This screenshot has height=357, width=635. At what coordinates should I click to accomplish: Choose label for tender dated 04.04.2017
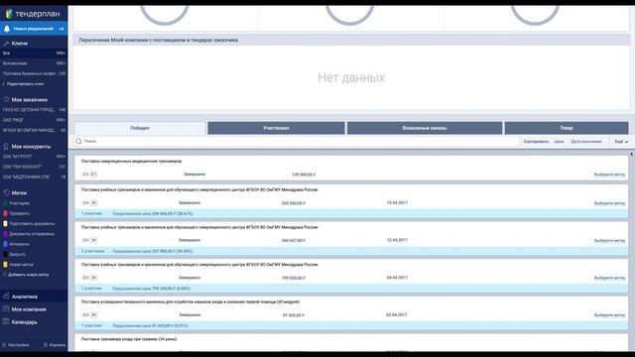609,278
